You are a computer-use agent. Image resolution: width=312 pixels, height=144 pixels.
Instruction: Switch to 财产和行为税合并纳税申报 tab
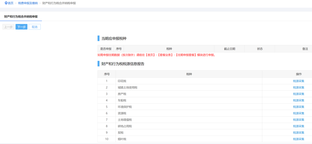[21, 16]
